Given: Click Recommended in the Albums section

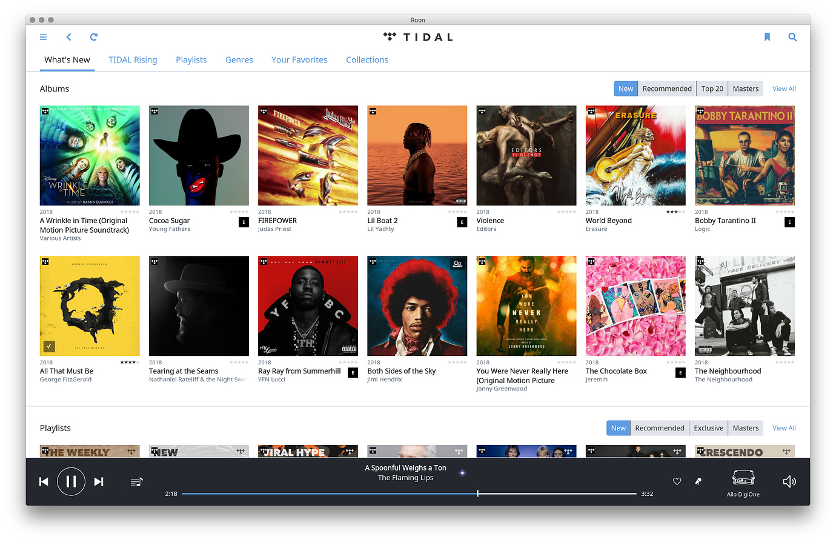Looking at the screenshot, I should click(667, 89).
